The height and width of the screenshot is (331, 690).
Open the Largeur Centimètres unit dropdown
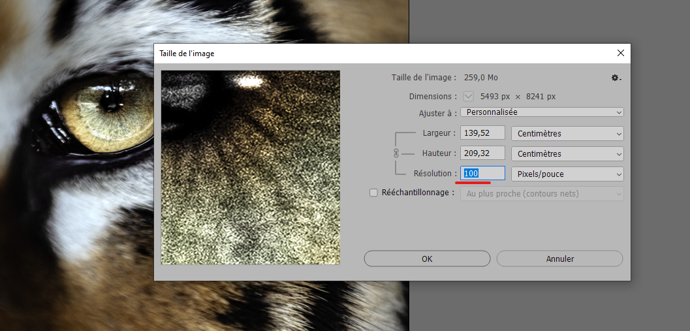[567, 133]
